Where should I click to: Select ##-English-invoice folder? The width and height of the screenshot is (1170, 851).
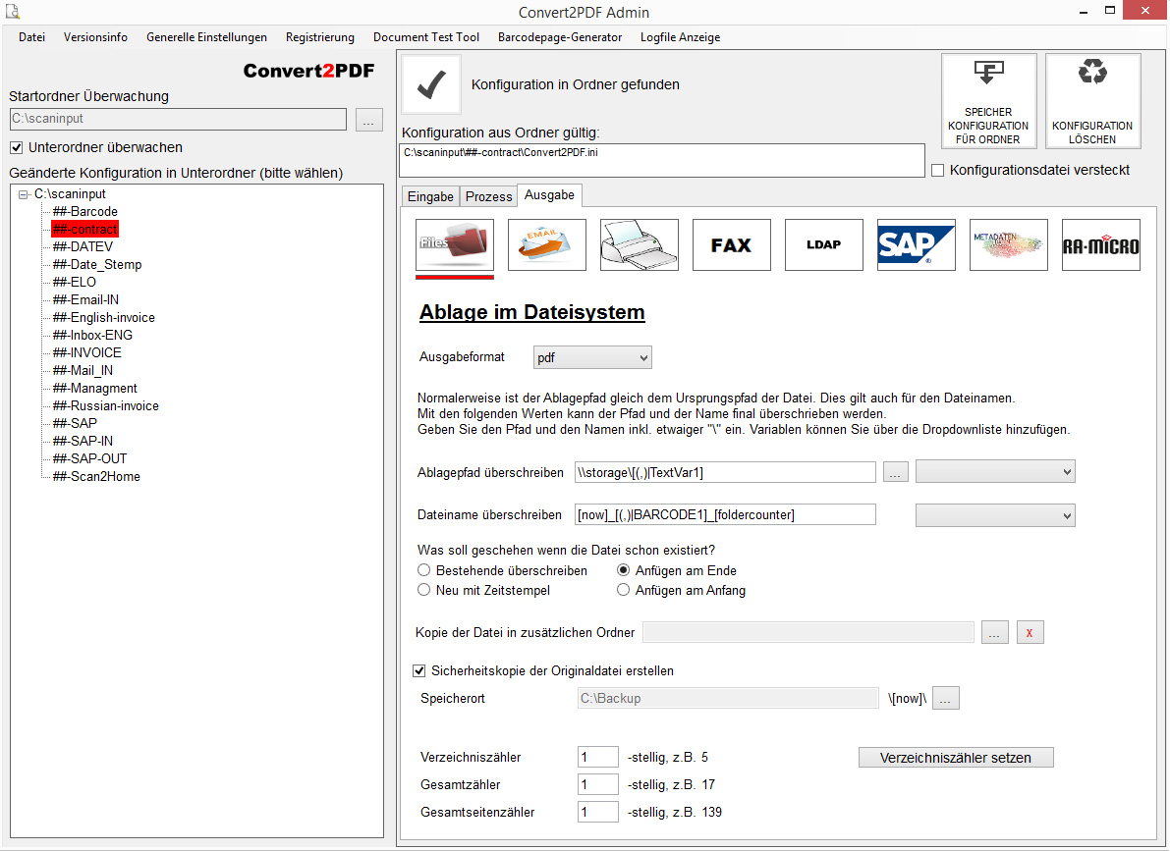click(x=104, y=318)
